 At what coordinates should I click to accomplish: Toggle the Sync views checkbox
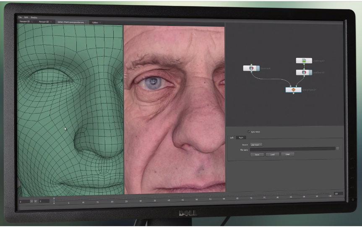(249, 132)
